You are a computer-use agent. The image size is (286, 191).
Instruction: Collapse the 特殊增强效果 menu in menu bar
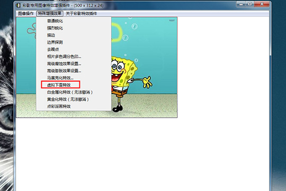50,13
